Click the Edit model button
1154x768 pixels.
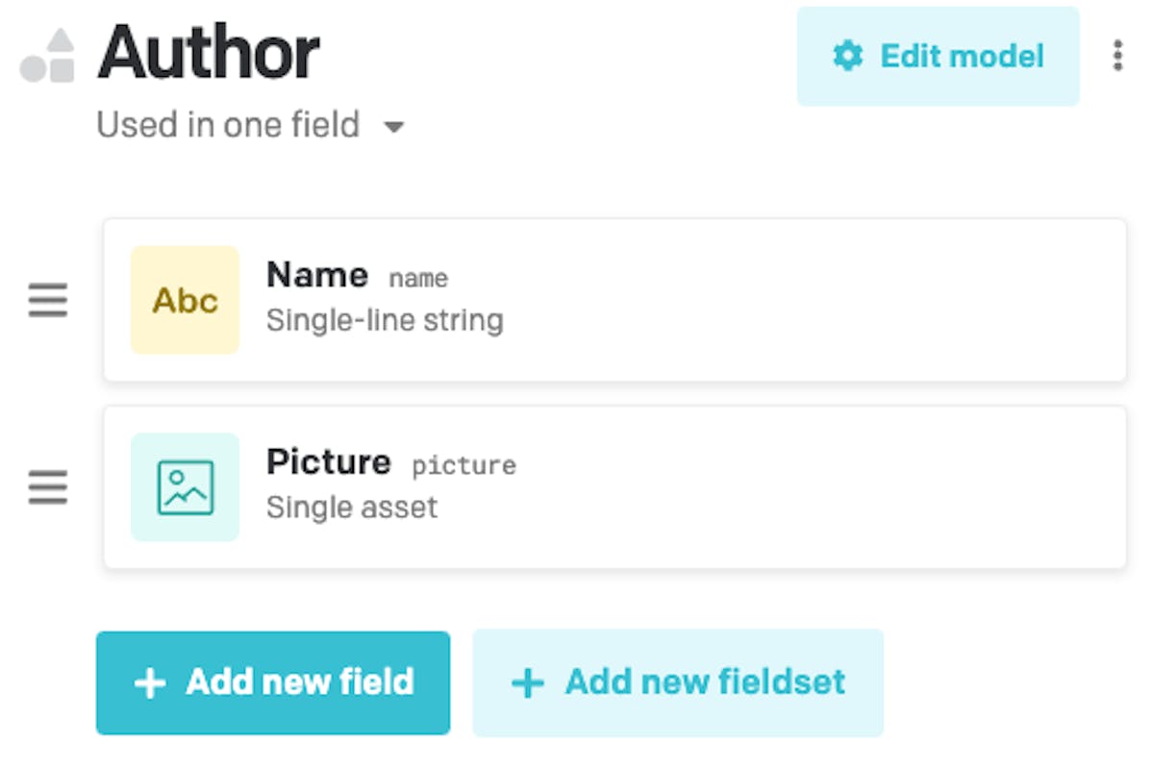click(x=938, y=56)
